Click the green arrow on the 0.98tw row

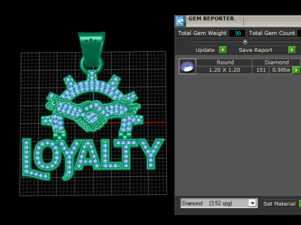pyautogui.click(x=296, y=70)
